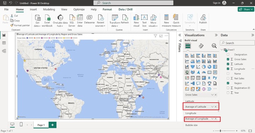Select the Filled map visual
This screenshot has width=255, height=133.
coord(193,72)
